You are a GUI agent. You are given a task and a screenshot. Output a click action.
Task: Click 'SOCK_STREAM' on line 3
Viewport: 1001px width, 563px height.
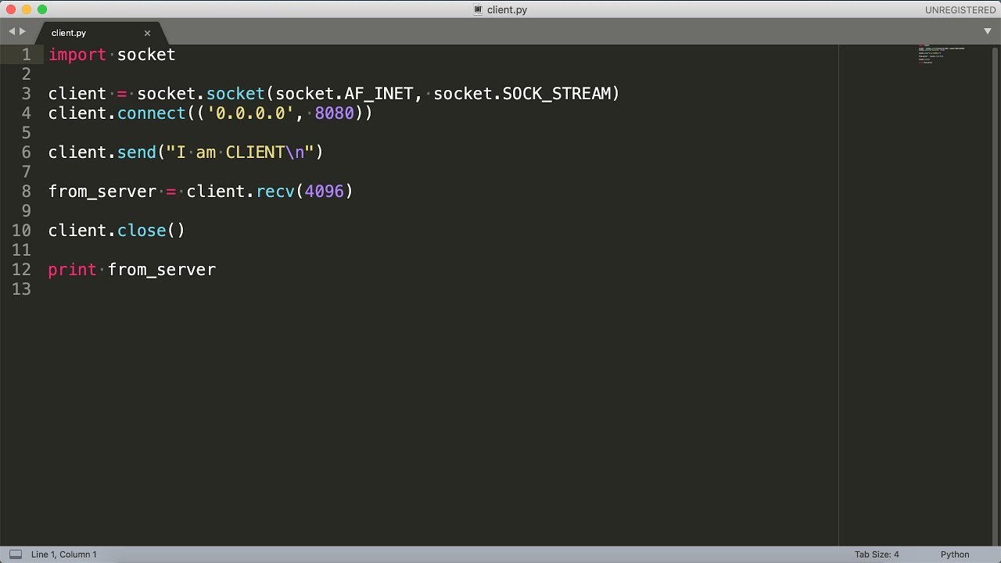pyautogui.click(x=556, y=94)
